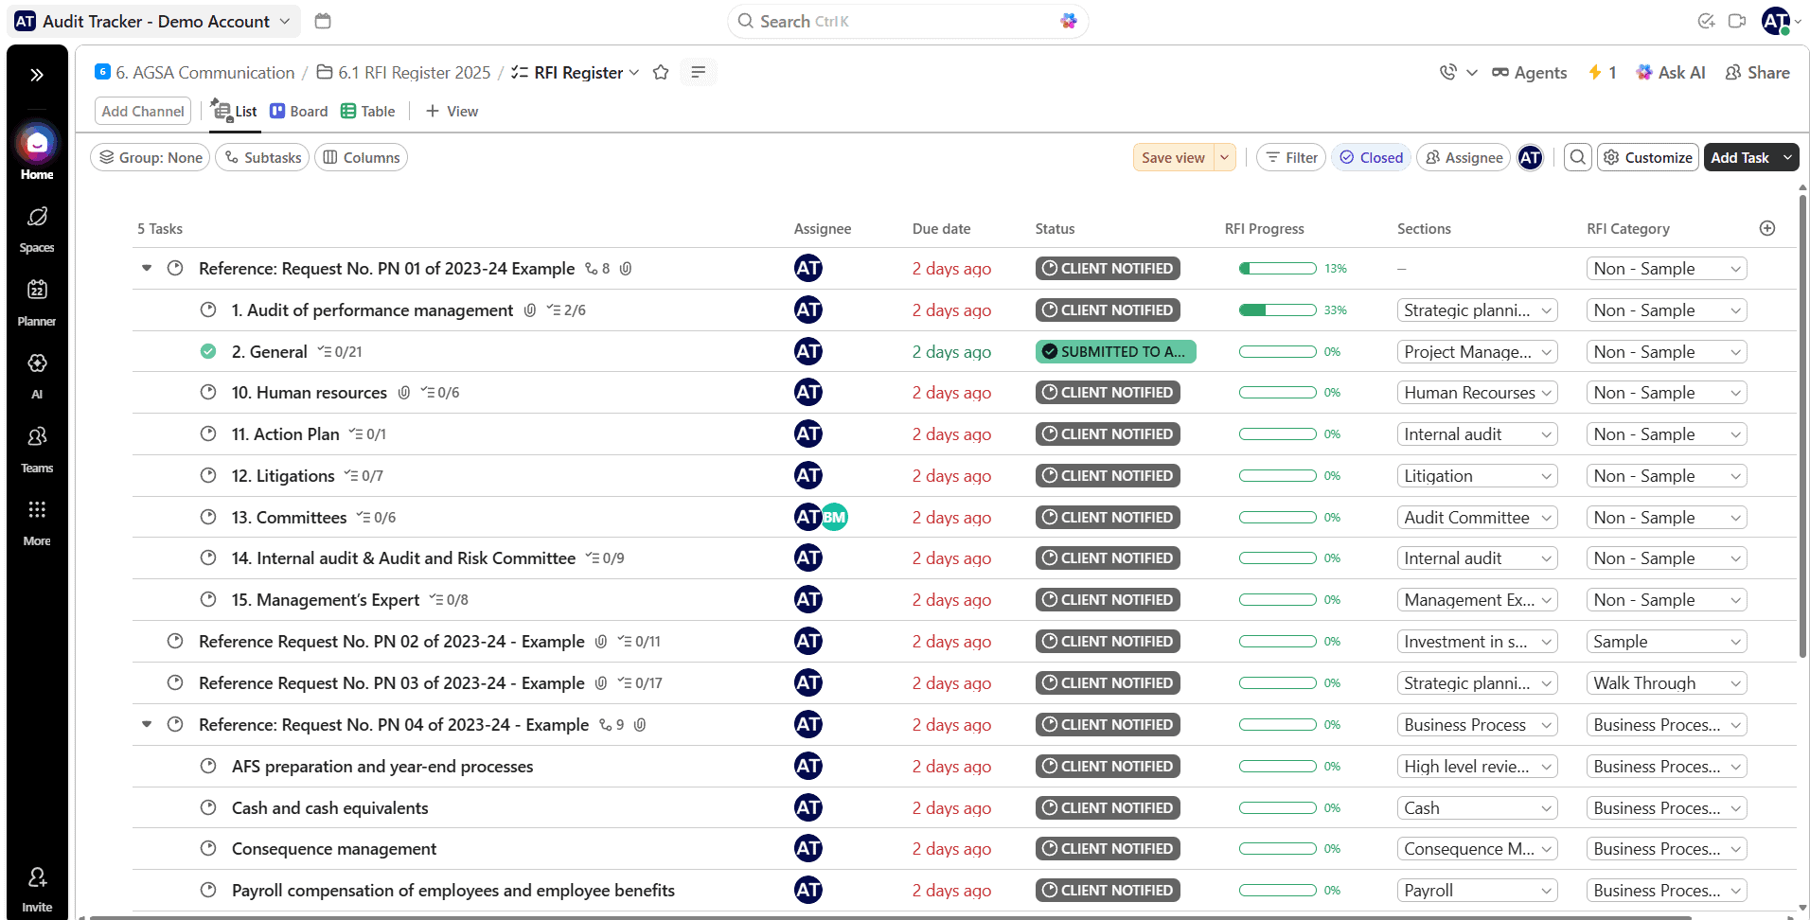Switch to the Board view tab

coord(299,112)
